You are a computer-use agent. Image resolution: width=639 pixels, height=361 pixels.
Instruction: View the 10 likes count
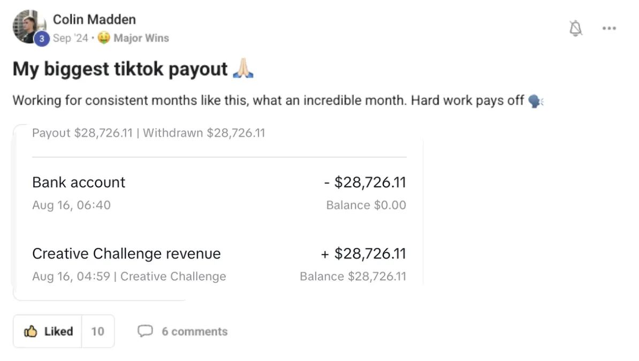pyautogui.click(x=97, y=332)
